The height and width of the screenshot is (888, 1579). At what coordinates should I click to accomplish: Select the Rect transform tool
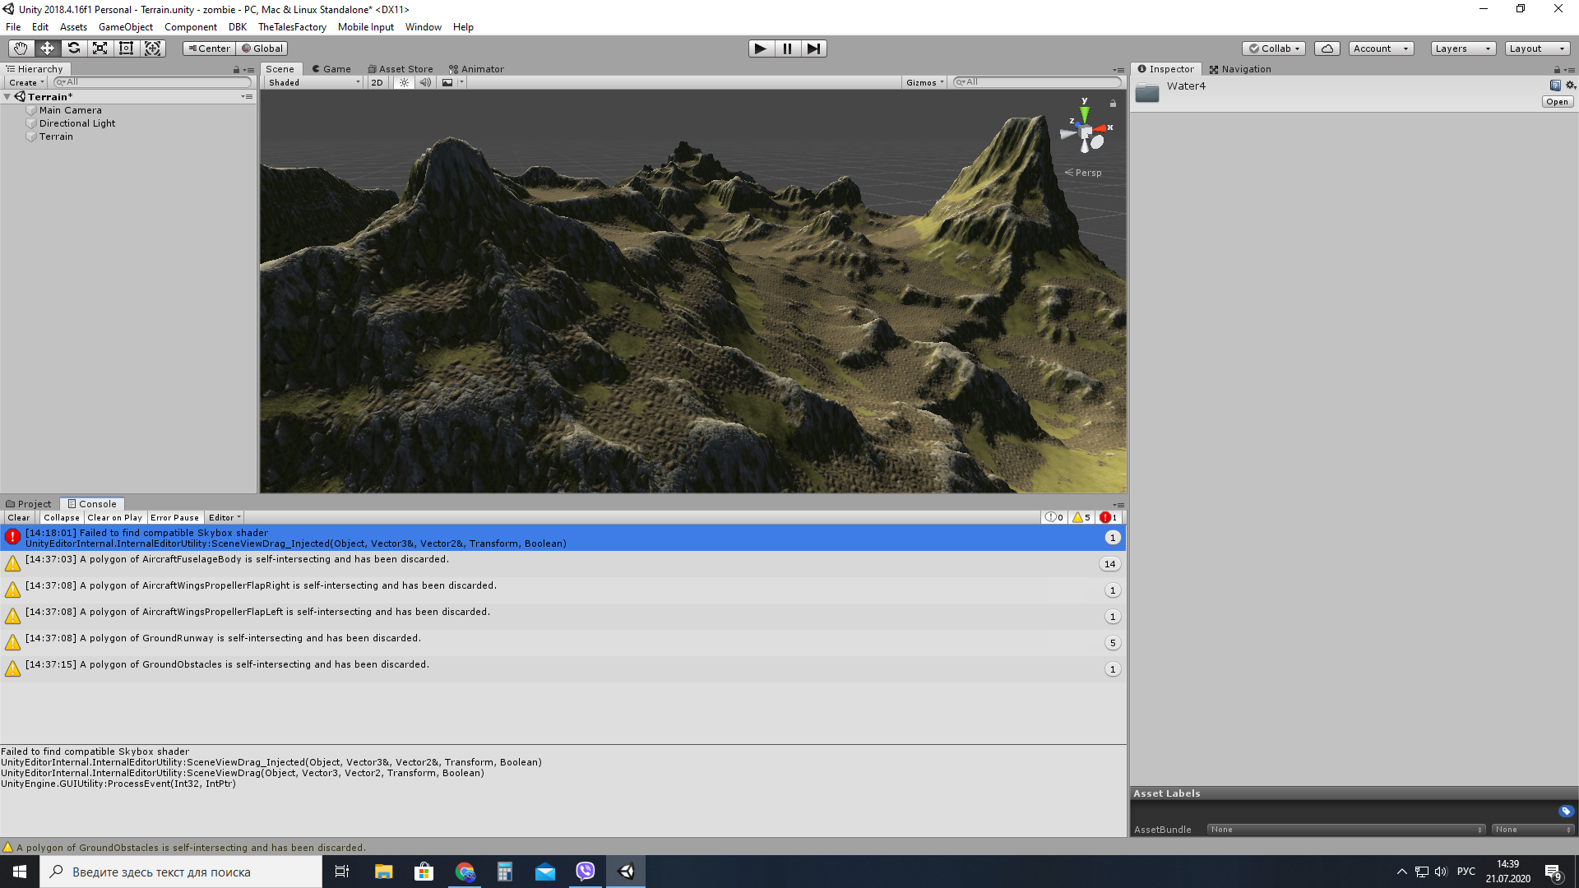126,49
